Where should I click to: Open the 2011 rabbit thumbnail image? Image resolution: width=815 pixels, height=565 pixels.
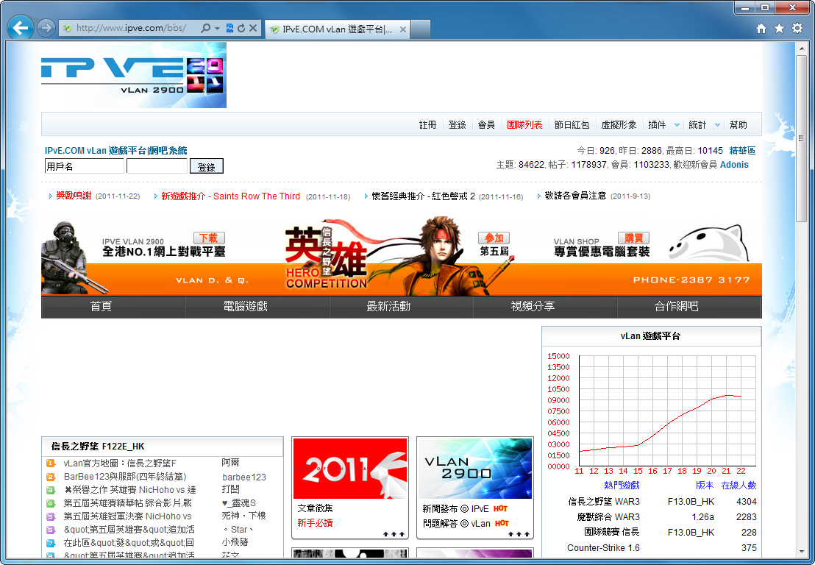(x=350, y=469)
